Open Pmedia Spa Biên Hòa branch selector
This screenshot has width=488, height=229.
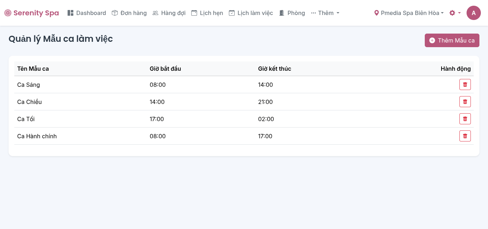point(410,13)
